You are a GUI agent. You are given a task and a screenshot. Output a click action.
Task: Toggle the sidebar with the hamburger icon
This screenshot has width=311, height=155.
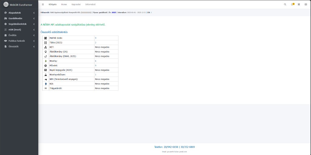click(43, 4)
